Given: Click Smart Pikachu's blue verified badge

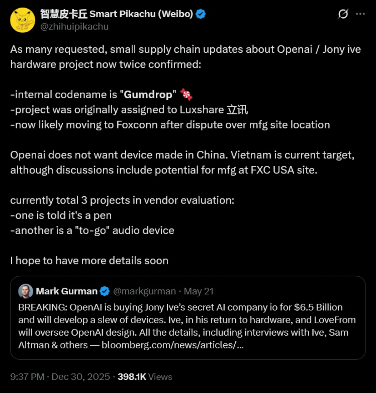Looking at the screenshot, I should click(x=201, y=14).
